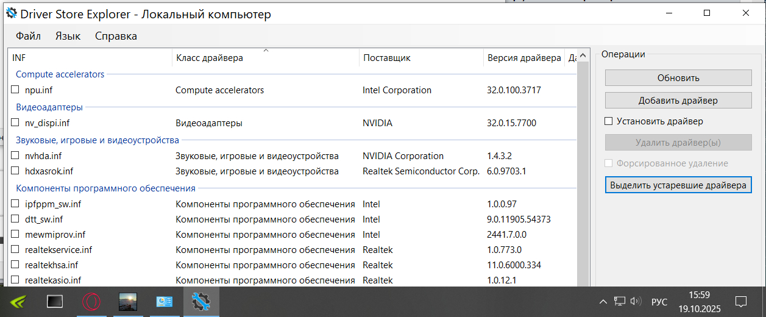Open the network tray icon
The width and height of the screenshot is (766, 317).
tap(620, 301)
